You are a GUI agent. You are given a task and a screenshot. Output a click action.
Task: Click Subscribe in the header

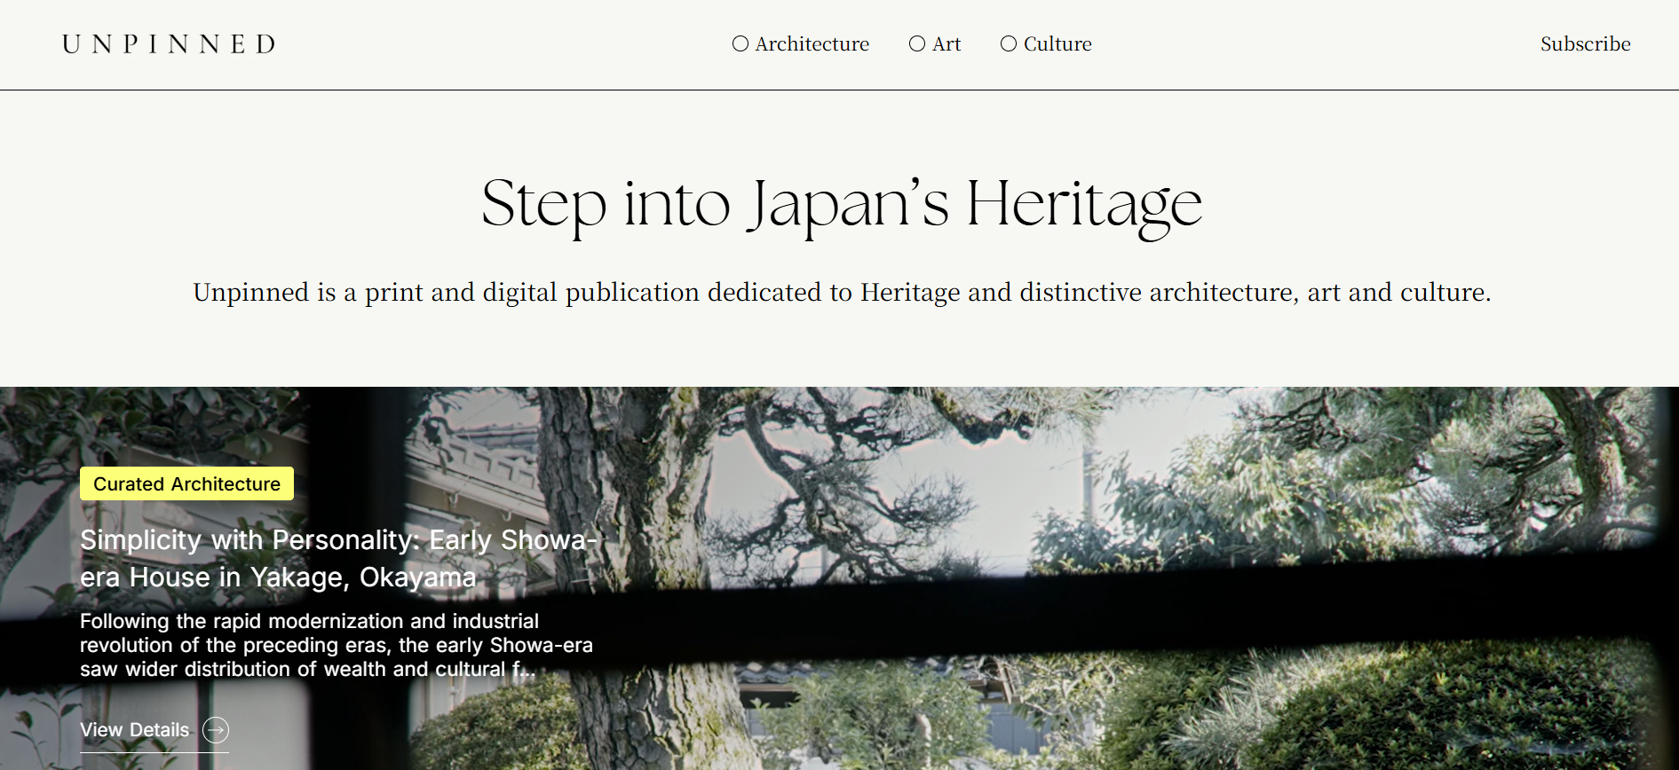click(x=1585, y=44)
